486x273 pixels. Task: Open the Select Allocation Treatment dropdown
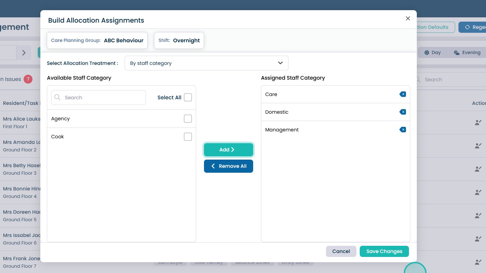click(x=206, y=63)
